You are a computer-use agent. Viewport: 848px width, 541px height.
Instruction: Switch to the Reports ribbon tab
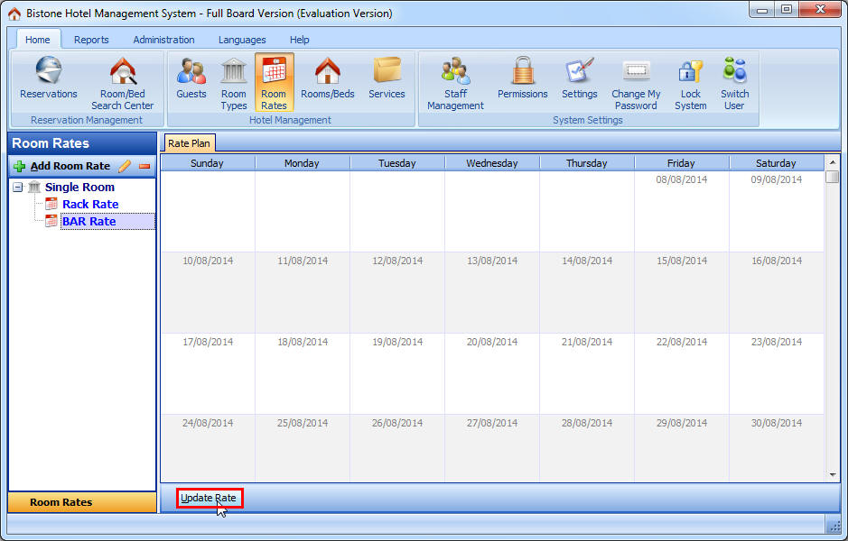91,40
